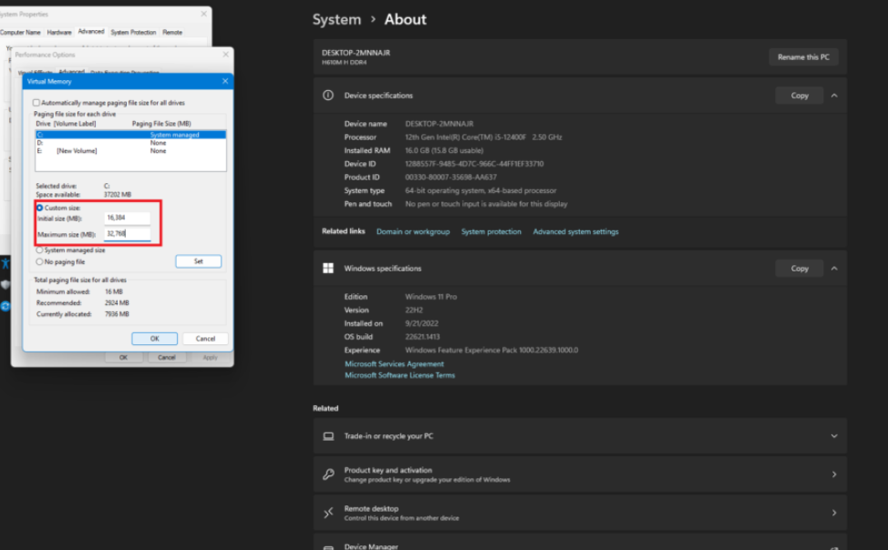Click the Device specifications info icon
Screen dimensions: 888x550
(328, 96)
